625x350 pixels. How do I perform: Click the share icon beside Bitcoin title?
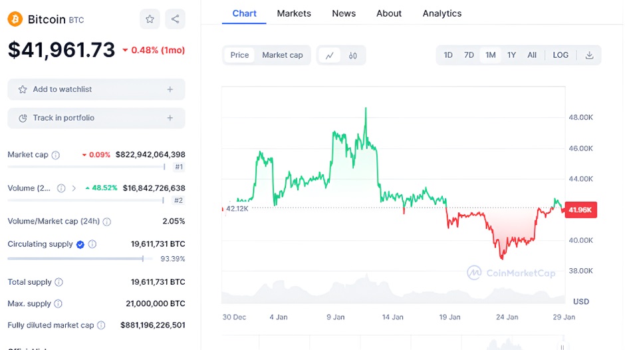(175, 19)
